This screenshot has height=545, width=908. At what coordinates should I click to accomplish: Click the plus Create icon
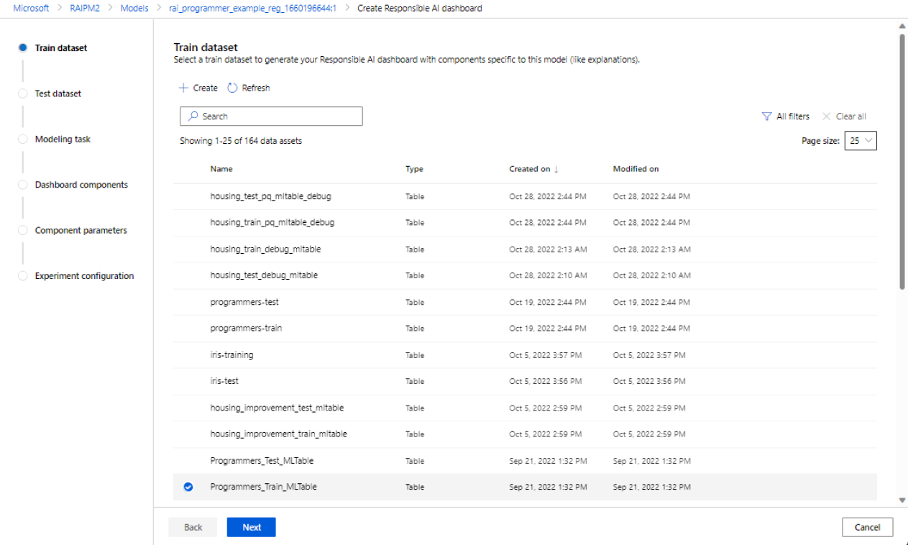[183, 88]
